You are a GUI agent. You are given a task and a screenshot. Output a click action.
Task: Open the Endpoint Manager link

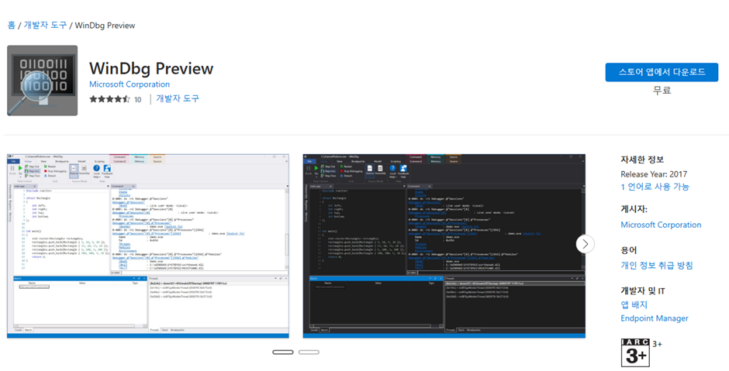[654, 318]
